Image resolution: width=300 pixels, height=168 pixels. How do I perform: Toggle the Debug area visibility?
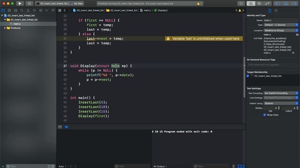coord(285,3)
